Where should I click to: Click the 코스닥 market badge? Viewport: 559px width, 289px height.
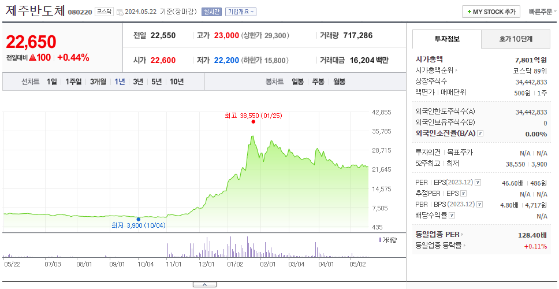coord(104,12)
